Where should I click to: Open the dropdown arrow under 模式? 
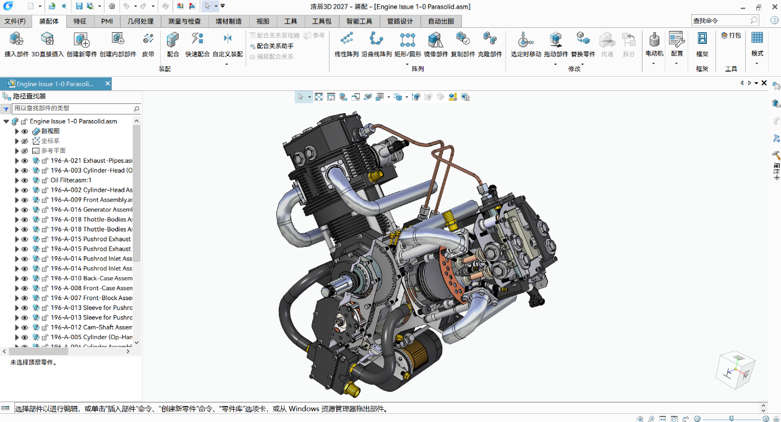point(757,64)
